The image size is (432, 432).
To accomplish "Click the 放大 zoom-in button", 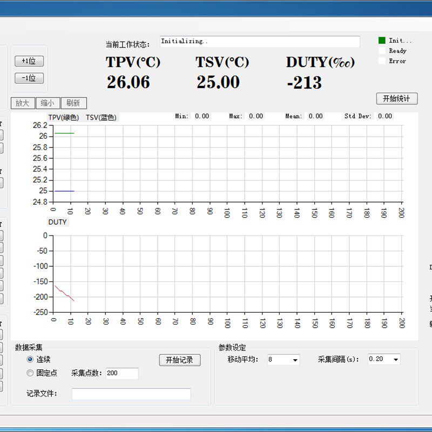I will (x=23, y=103).
